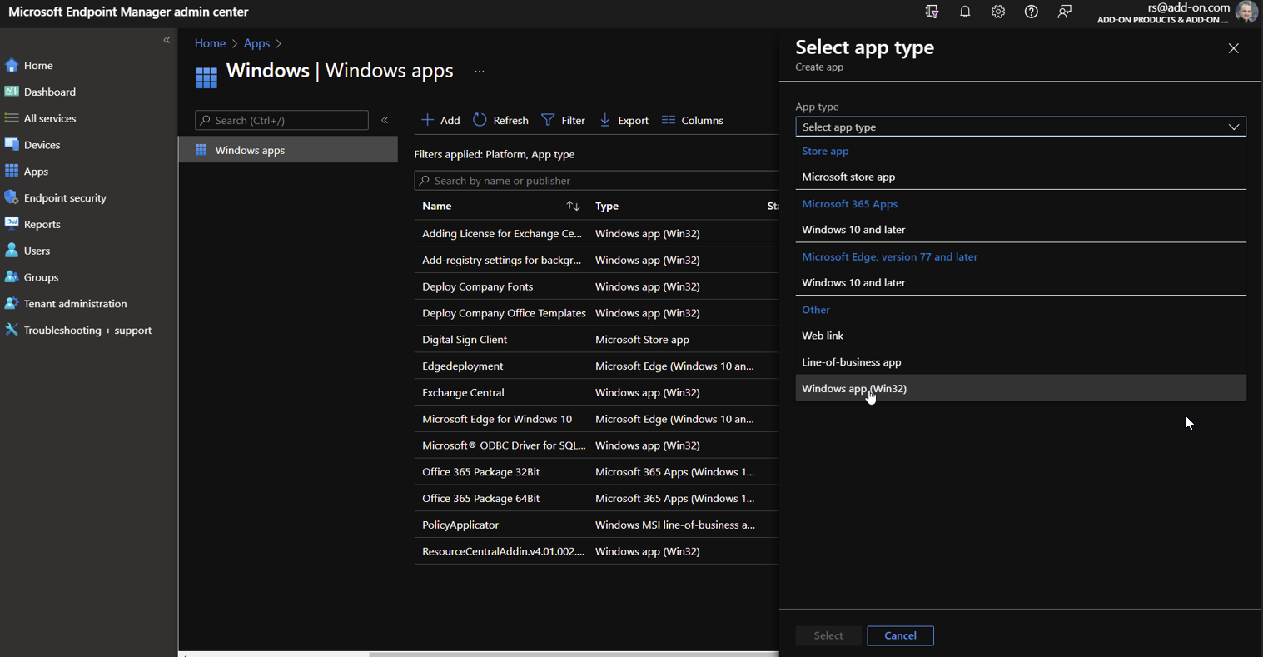Choose Windows 10 and later under Microsoft 365 Apps
The image size is (1263, 657).
click(1021, 230)
